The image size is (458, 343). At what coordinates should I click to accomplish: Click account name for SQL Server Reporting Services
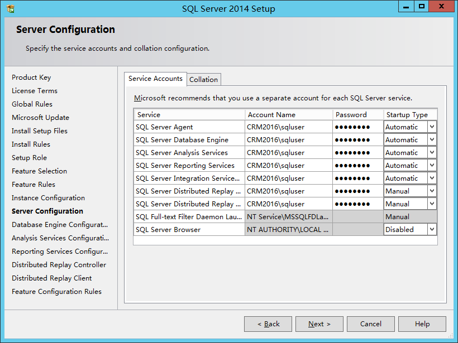[289, 166]
